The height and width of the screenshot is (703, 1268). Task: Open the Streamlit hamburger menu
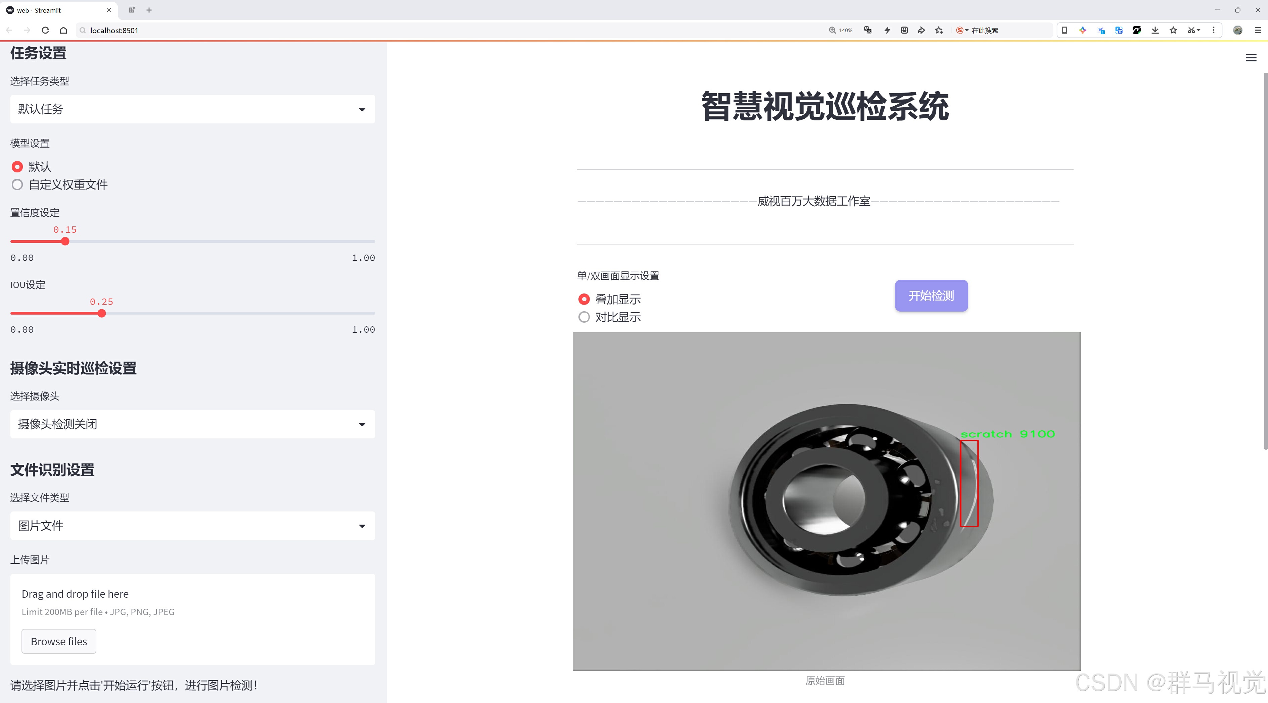(1251, 58)
